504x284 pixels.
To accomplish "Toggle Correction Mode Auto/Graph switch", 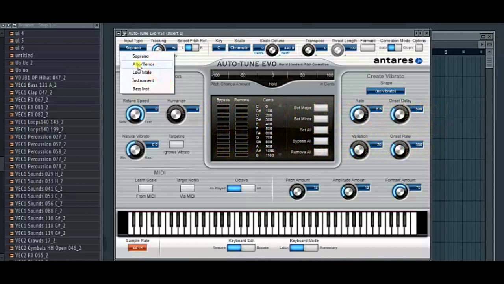I will coord(394,48).
